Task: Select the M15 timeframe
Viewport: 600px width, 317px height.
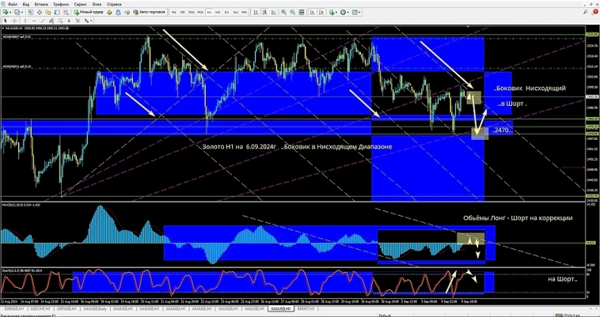Action: [x=192, y=12]
